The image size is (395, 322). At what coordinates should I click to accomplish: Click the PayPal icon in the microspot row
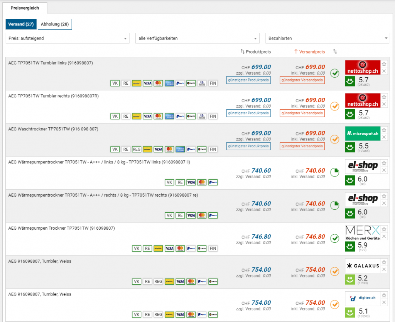click(x=191, y=149)
